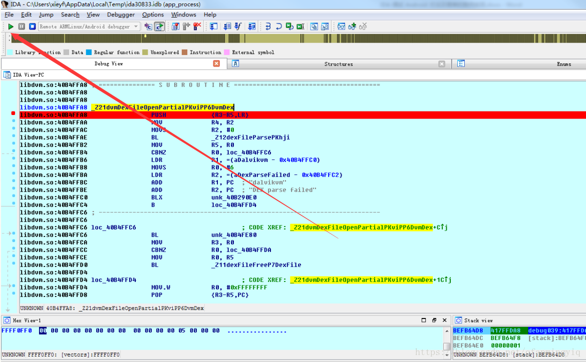The width and height of the screenshot is (586, 362).
Task: Click the unk_40B4FE80 BL target
Action: [x=234, y=234]
